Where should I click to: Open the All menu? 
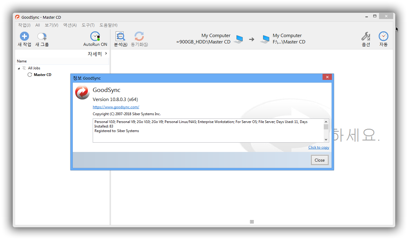click(x=37, y=25)
